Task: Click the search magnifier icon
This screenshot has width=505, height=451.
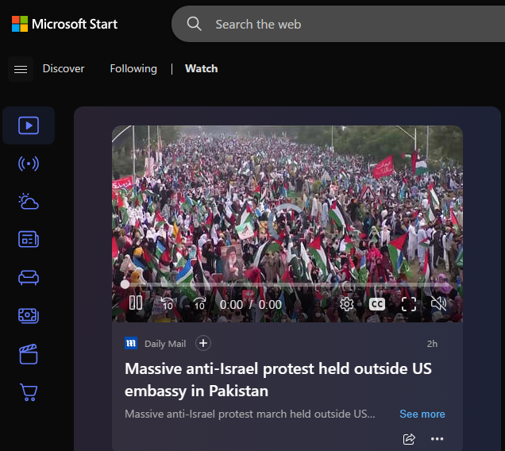Action: (x=195, y=24)
